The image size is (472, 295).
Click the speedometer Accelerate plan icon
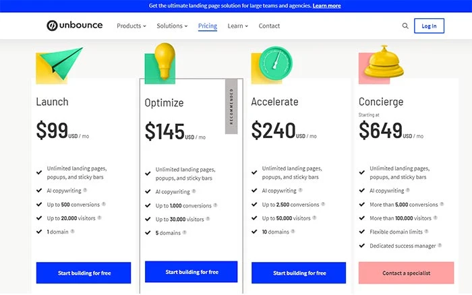click(x=275, y=62)
